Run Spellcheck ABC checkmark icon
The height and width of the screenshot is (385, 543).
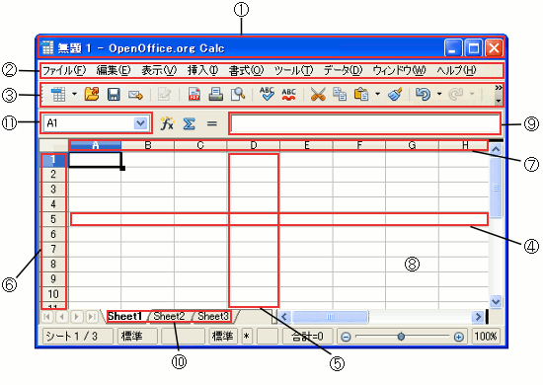[267, 94]
